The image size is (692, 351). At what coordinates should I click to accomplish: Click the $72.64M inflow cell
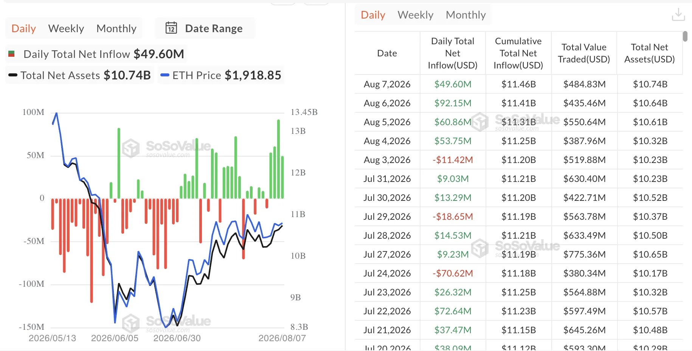453,311
